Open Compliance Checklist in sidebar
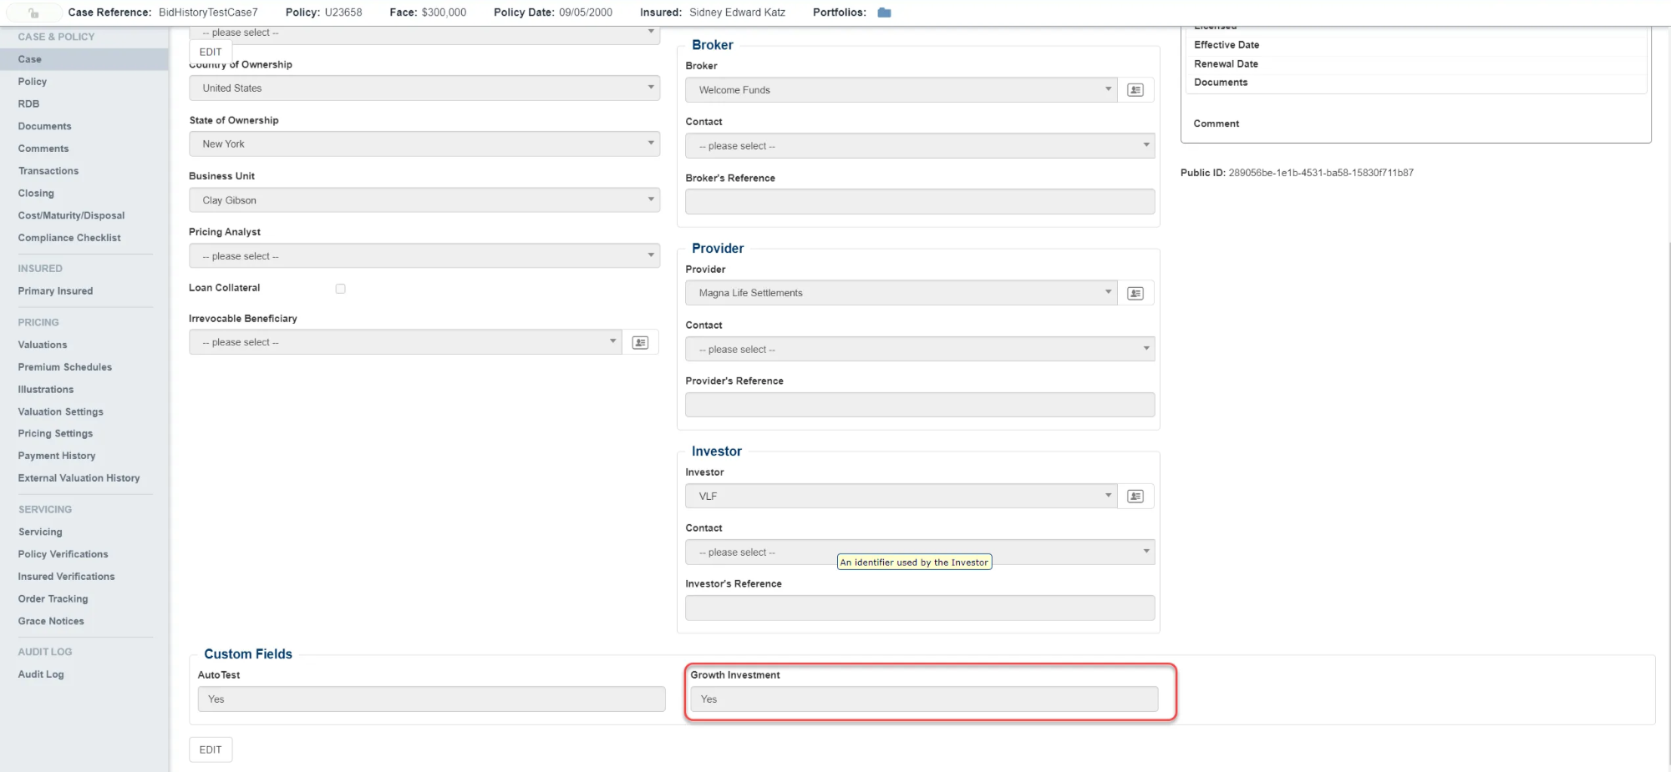The height and width of the screenshot is (772, 1671). [69, 238]
